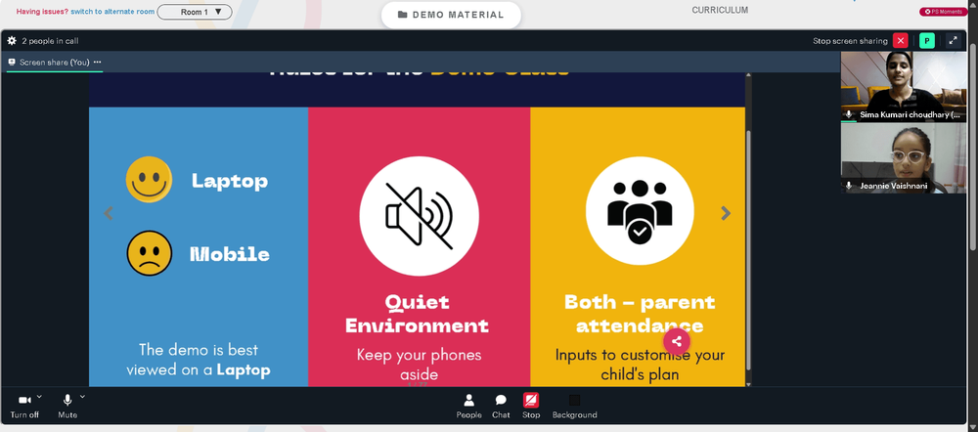Open the Screen share three-dots menu

point(97,63)
